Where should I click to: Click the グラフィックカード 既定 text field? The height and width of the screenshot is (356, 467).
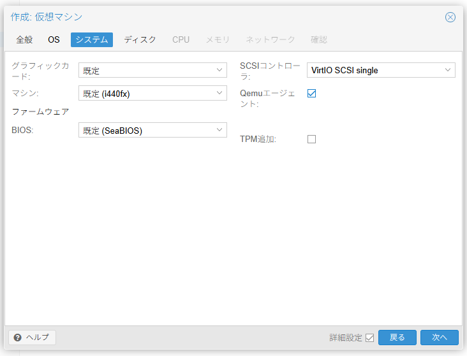(x=145, y=70)
